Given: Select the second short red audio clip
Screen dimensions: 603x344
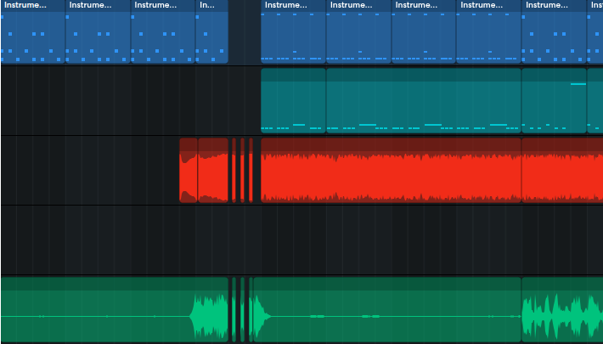Looking at the screenshot, I should pos(213,170).
